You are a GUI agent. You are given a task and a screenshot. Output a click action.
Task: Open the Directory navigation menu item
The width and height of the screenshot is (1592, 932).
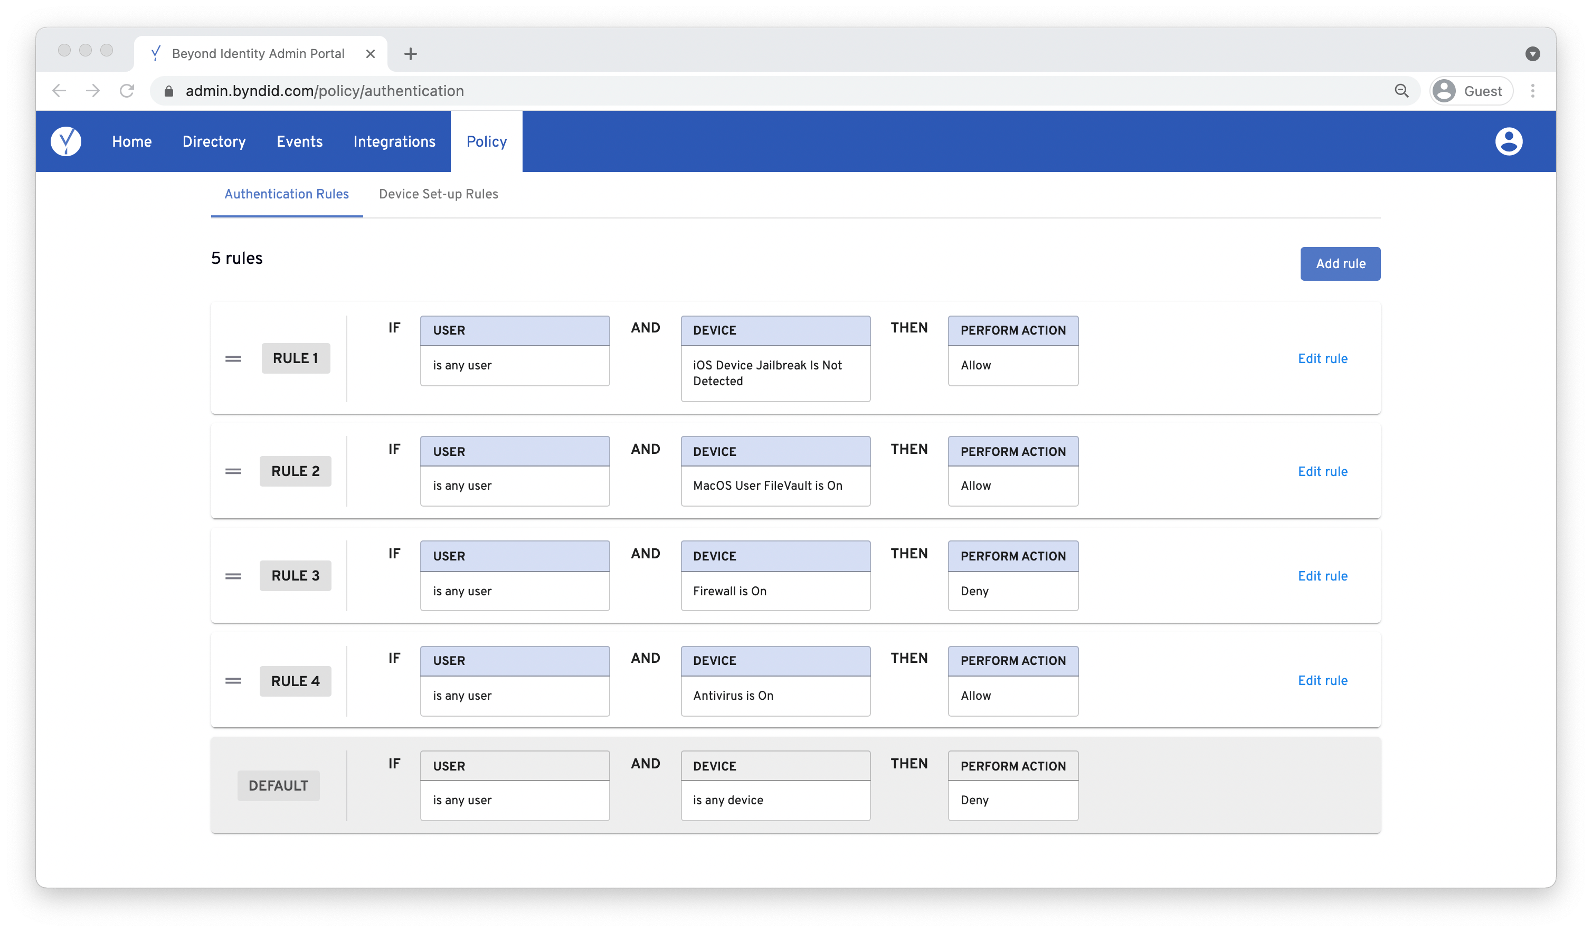tap(214, 141)
